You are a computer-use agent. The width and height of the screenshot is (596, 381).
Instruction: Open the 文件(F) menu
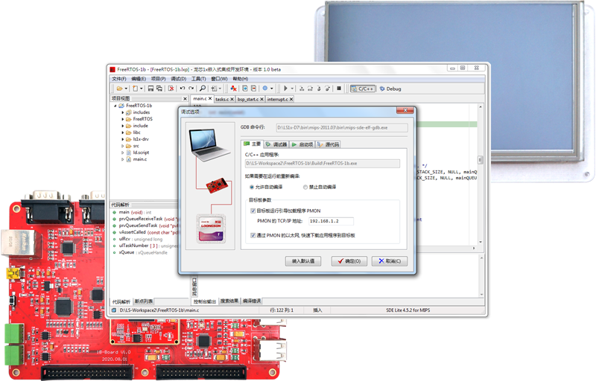pos(119,79)
